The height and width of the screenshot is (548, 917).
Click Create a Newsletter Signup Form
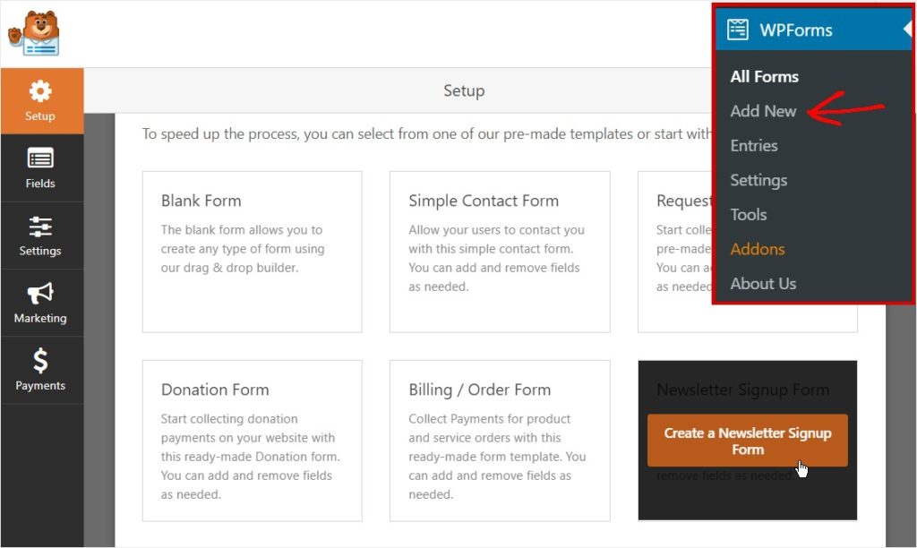pyautogui.click(x=747, y=440)
